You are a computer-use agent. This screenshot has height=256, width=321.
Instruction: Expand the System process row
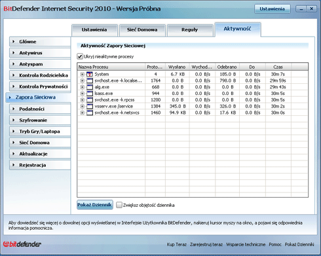tap(83, 74)
